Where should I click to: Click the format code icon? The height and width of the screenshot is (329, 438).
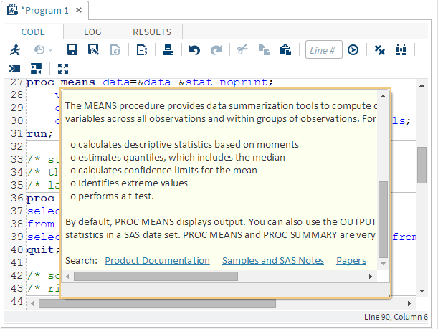36,69
